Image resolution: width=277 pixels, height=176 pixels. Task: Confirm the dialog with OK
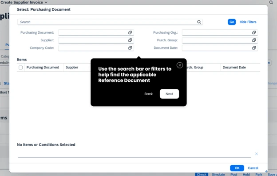pyautogui.click(x=237, y=168)
